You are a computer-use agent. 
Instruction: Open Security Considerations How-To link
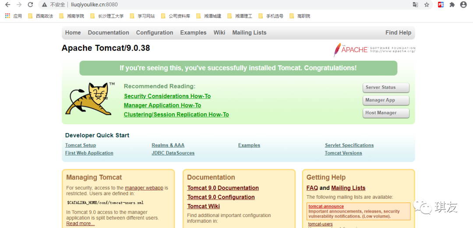pos(167,96)
